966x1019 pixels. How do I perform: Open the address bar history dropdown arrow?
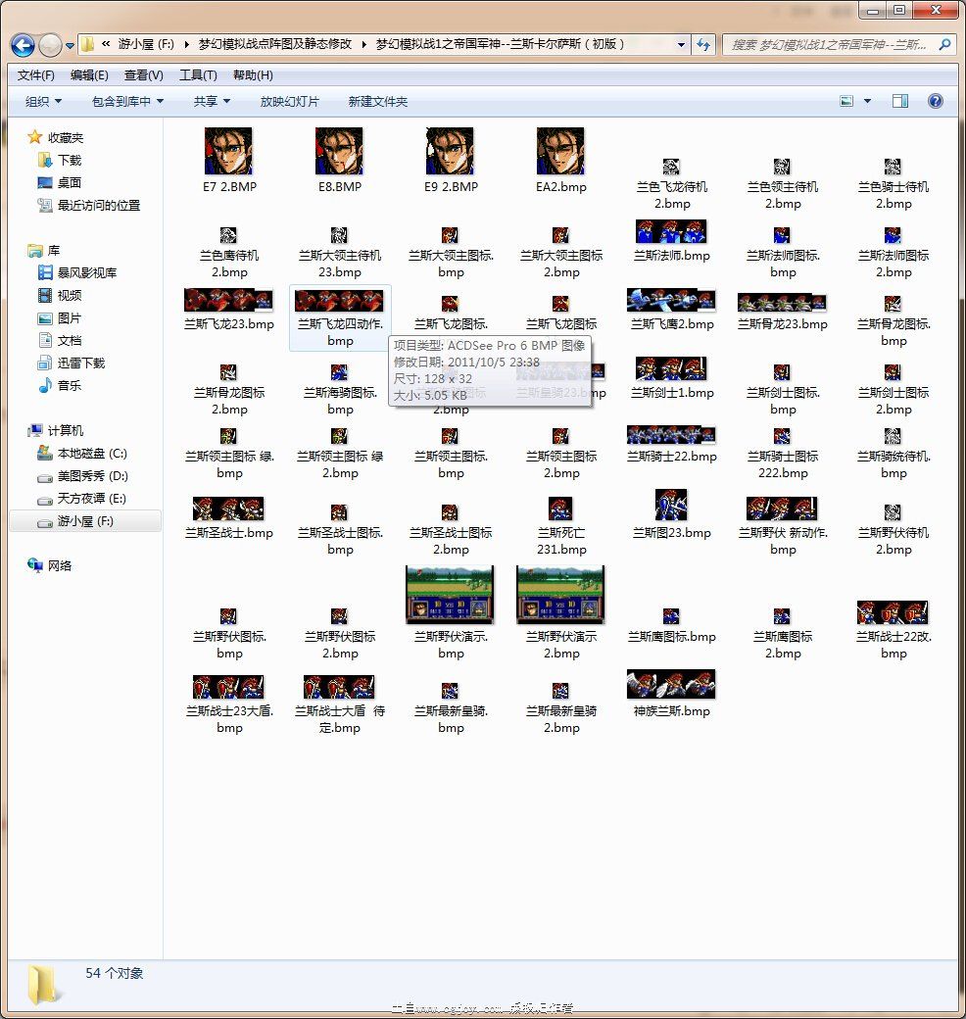(x=681, y=44)
